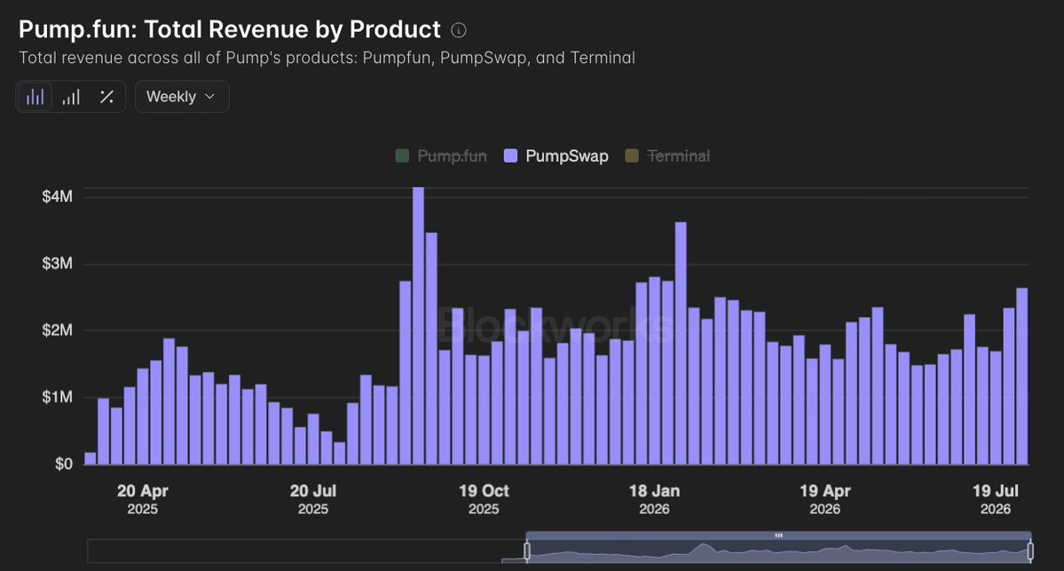This screenshot has width=1064, height=571.
Task: Click the 19 Jul 2026 axis label
Action: point(996,499)
